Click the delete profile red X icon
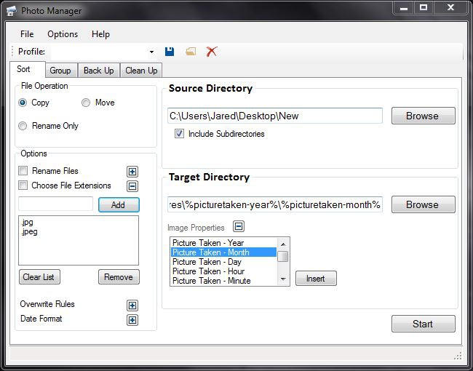This screenshot has height=371, width=473. point(212,52)
